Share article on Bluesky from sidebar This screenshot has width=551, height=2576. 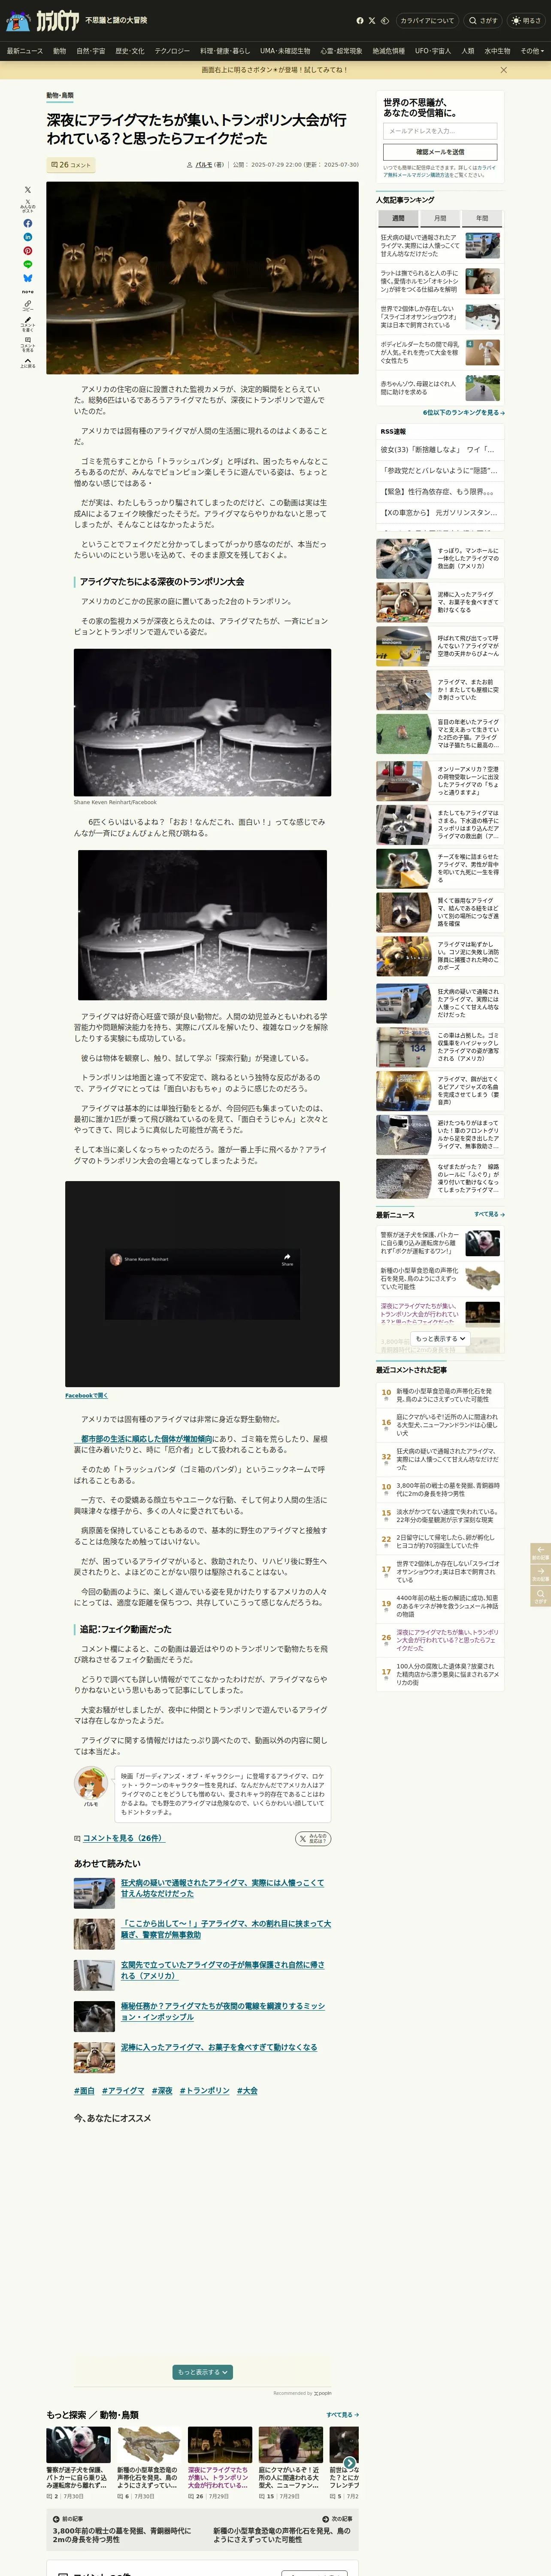(x=28, y=278)
